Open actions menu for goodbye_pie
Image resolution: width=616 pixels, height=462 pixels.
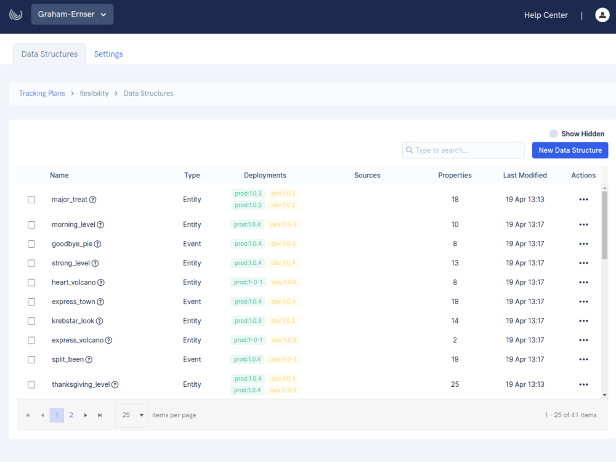583,244
